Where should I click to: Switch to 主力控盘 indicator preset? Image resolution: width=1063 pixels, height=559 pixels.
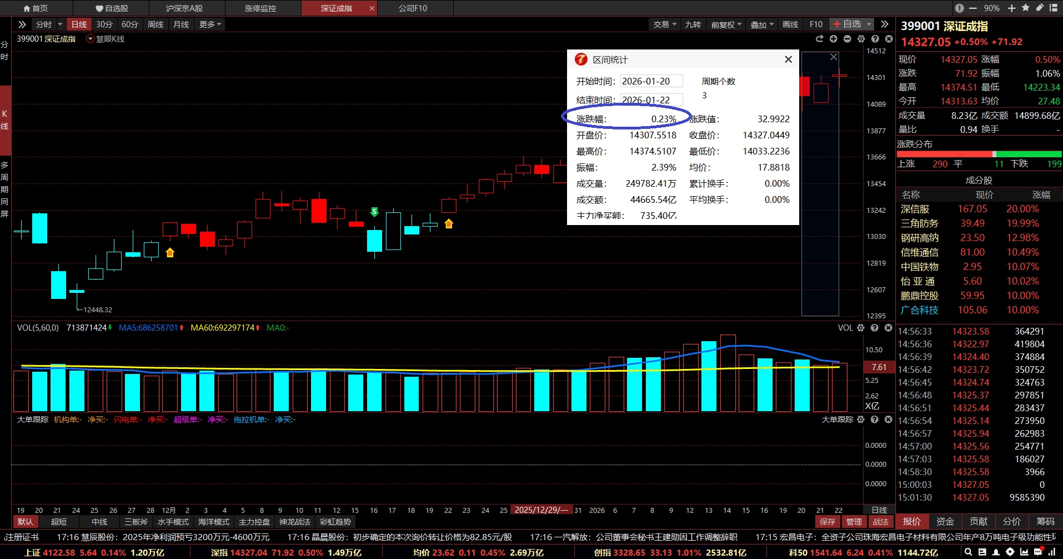[x=254, y=522]
